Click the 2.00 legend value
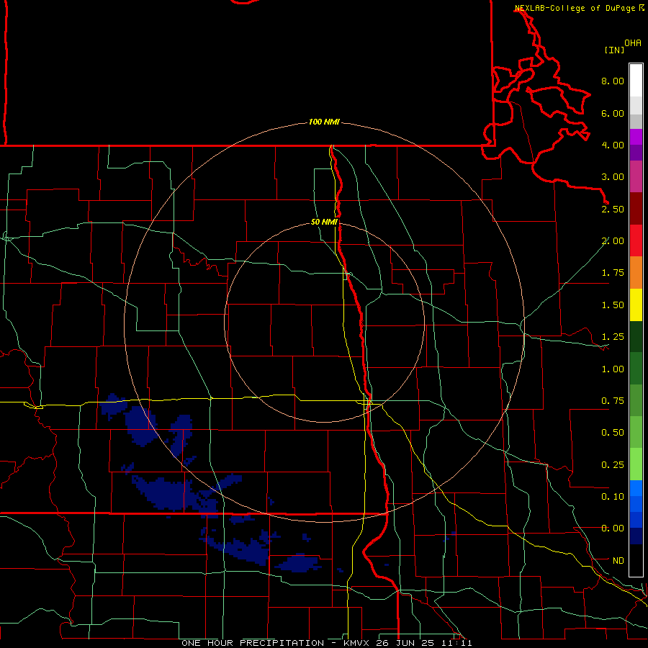Viewport: 648px width, 648px height. 613,241
